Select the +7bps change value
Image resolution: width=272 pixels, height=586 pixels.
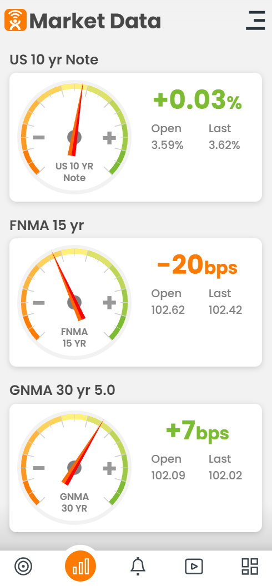197,432
